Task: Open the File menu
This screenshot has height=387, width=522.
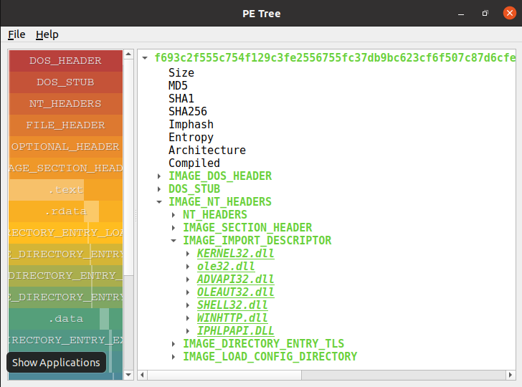Action: (x=16, y=34)
